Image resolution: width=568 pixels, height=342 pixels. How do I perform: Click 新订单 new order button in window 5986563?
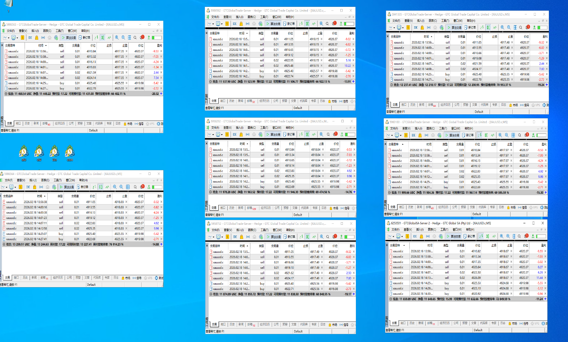(x=85, y=38)
